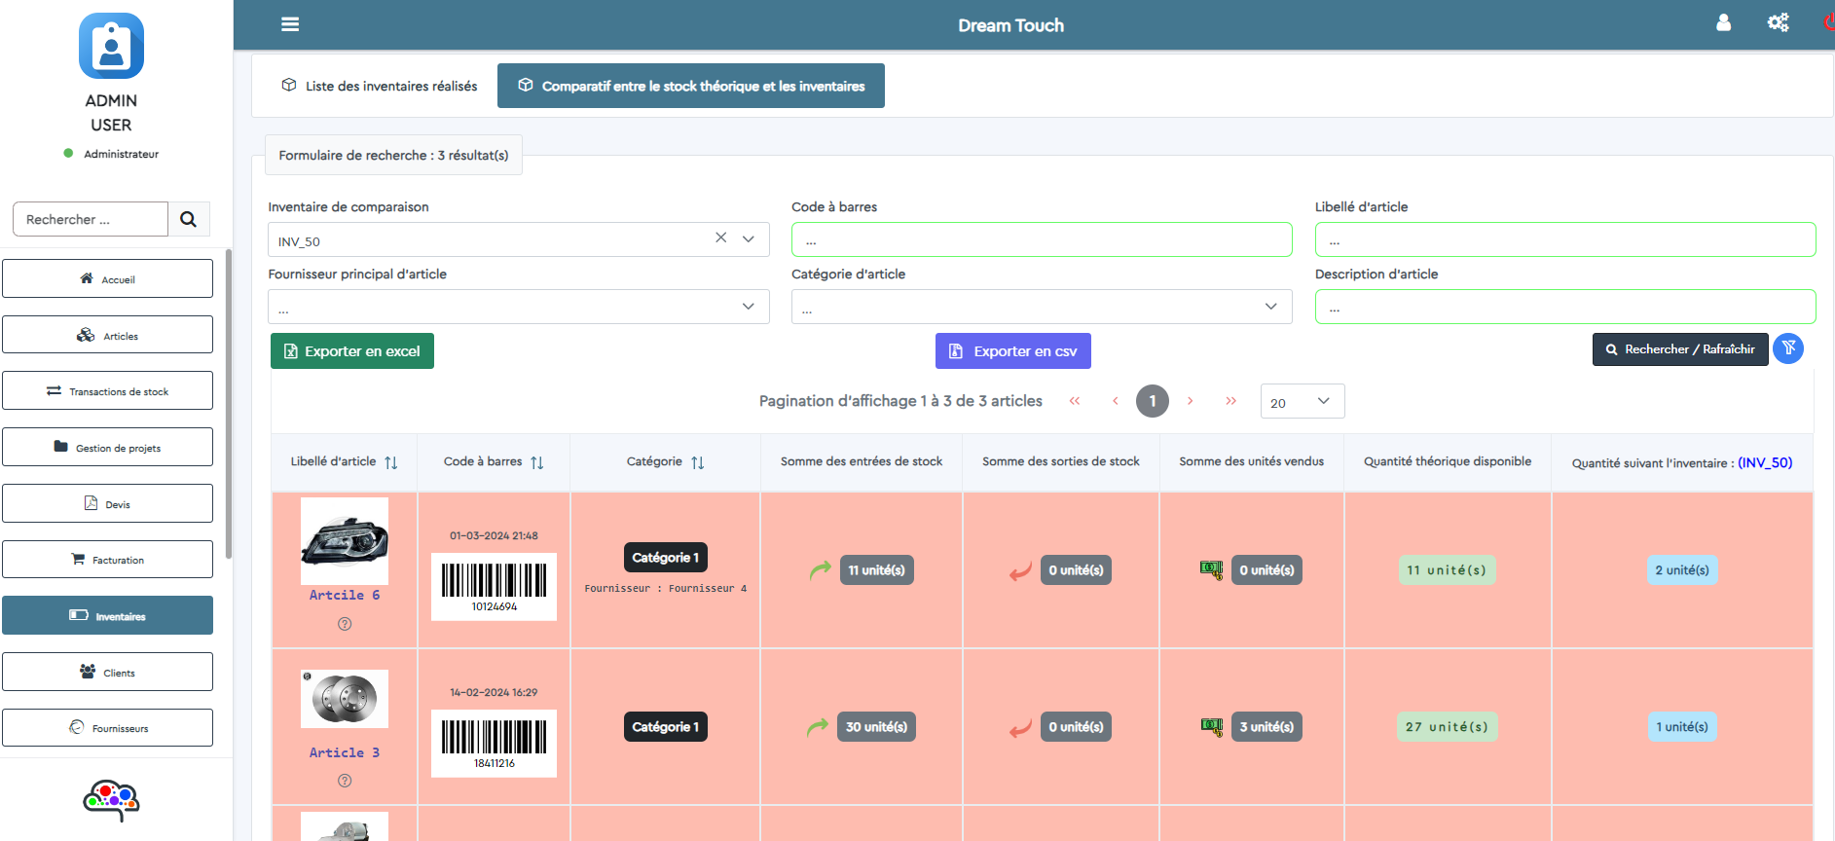Click the brake discs thumbnail of Article 3
The height and width of the screenshot is (841, 1835).
(x=345, y=699)
